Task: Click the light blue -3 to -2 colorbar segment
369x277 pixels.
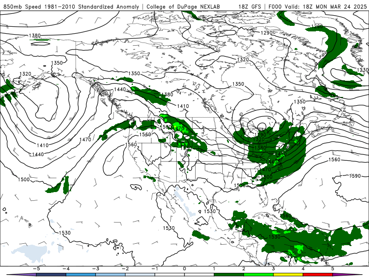Action: 110,275
